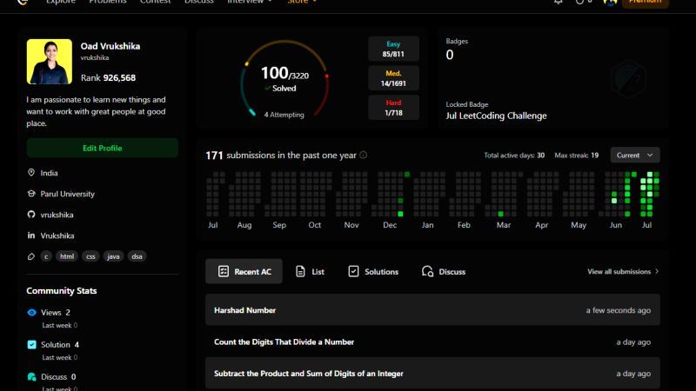
Task: Click the java skill tag
Action: [x=113, y=256]
